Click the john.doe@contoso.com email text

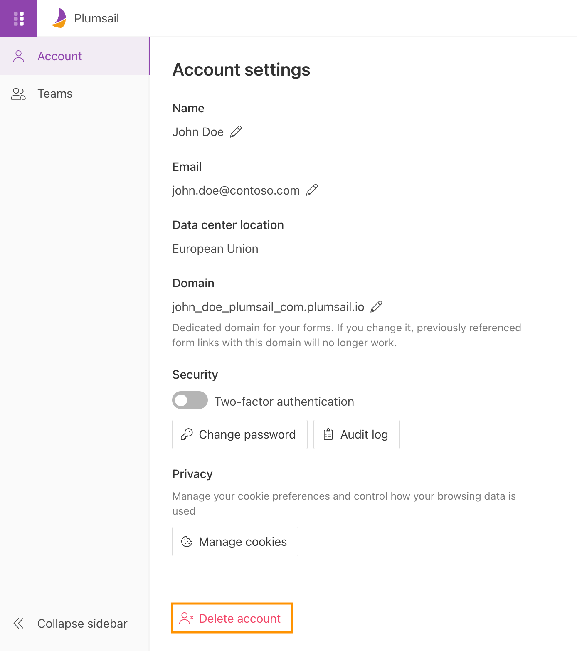pos(236,190)
